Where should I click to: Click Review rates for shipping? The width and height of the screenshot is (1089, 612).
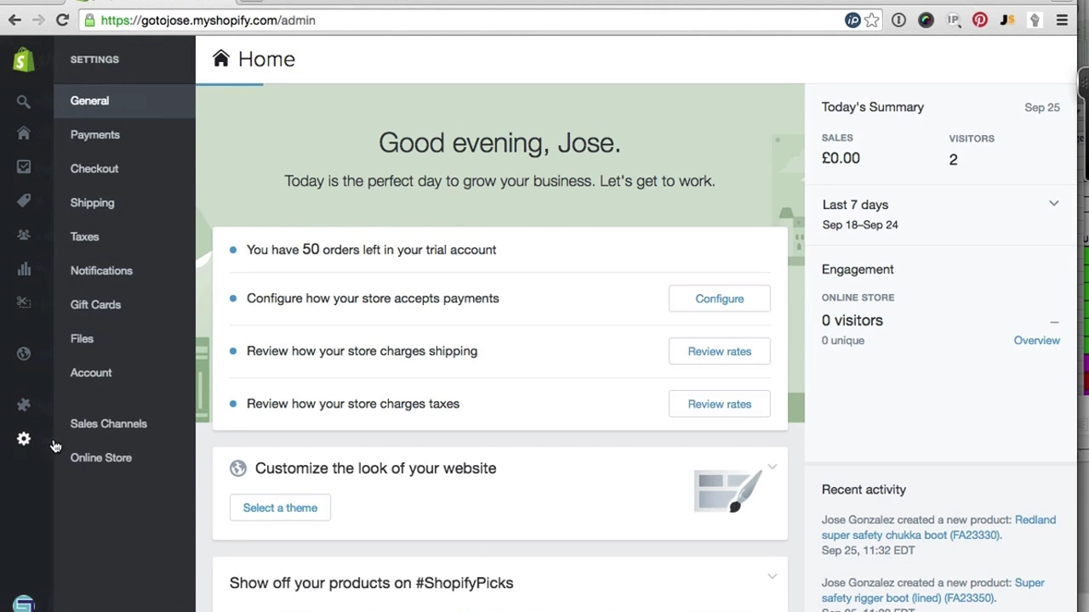pyautogui.click(x=720, y=351)
